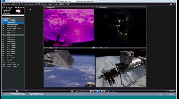Select channel 549 RFCR BEV
Image resolution: width=179 pixels, height=99 pixels.
coord(13,56)
